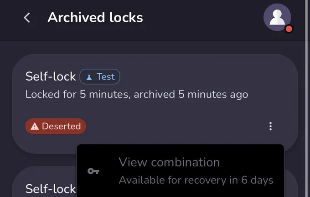Click Available for recovery in 6 days text

click(x=196, y=180)
